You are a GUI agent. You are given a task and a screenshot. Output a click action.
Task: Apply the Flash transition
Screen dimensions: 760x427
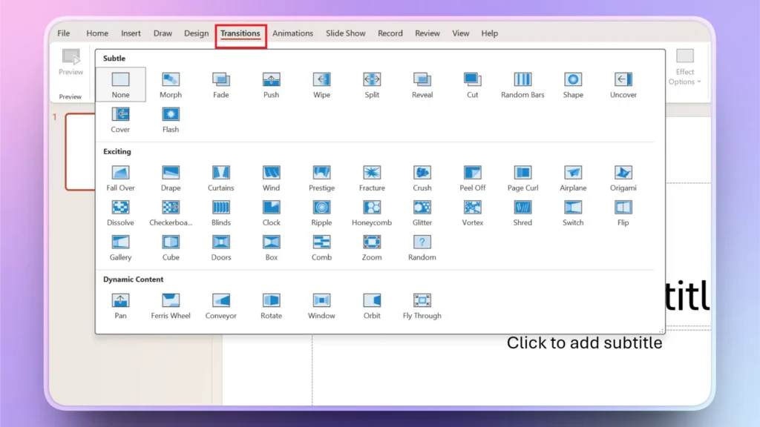(x=171, y=119)
